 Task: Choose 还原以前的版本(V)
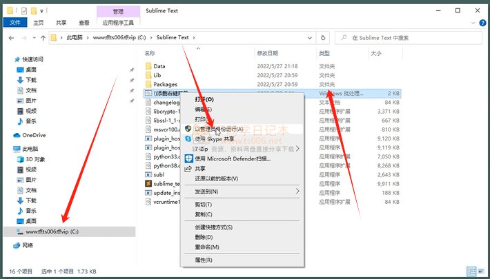tap(242, 179)
